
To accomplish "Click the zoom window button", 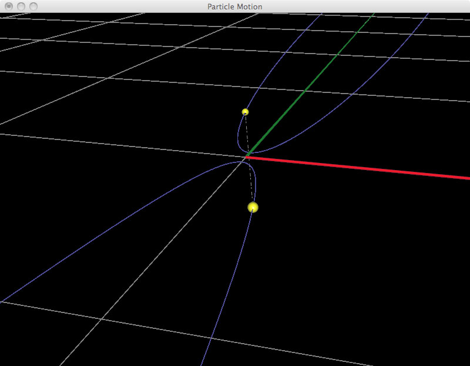I will coord(33,6).
